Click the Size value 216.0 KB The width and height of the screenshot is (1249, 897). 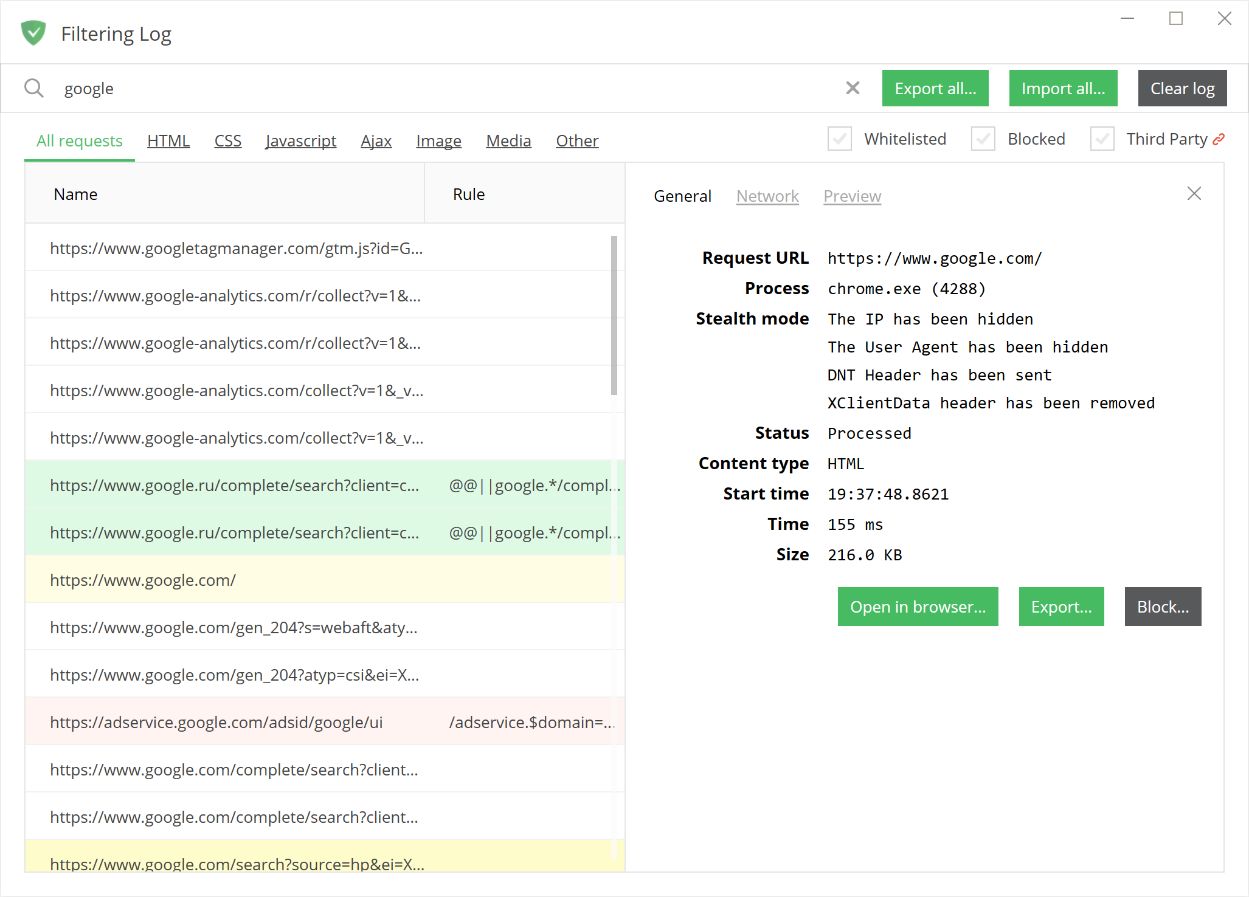pyautogui.click(x=865, y=555)
